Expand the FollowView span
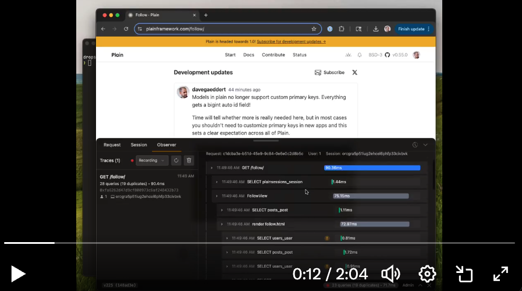Screen dimensions: 522x291 [216, 196]
